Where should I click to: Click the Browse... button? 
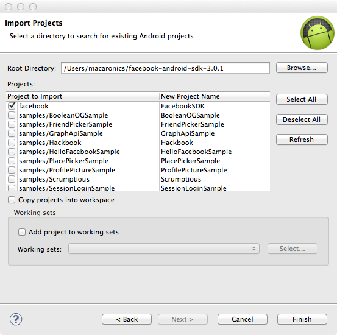click(302, 68)
